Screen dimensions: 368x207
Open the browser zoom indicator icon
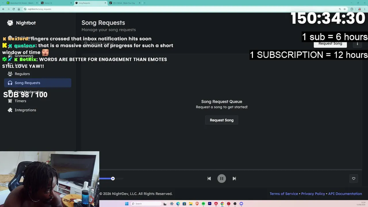tap(340, 9)
